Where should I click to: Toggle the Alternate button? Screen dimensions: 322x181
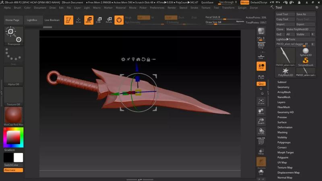13,170
